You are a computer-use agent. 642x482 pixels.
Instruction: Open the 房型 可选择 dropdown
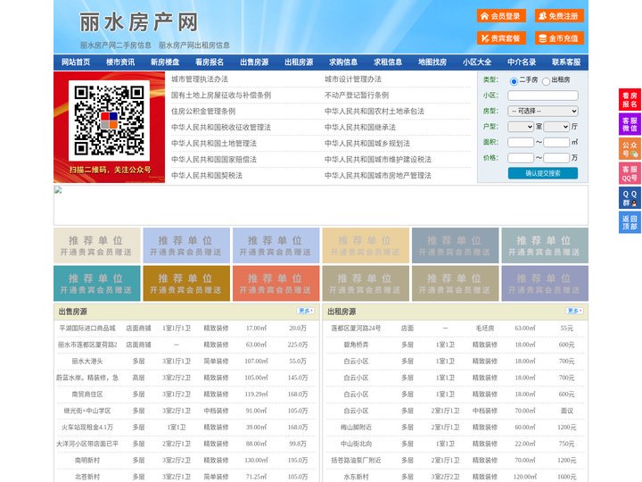pos(543,111)
